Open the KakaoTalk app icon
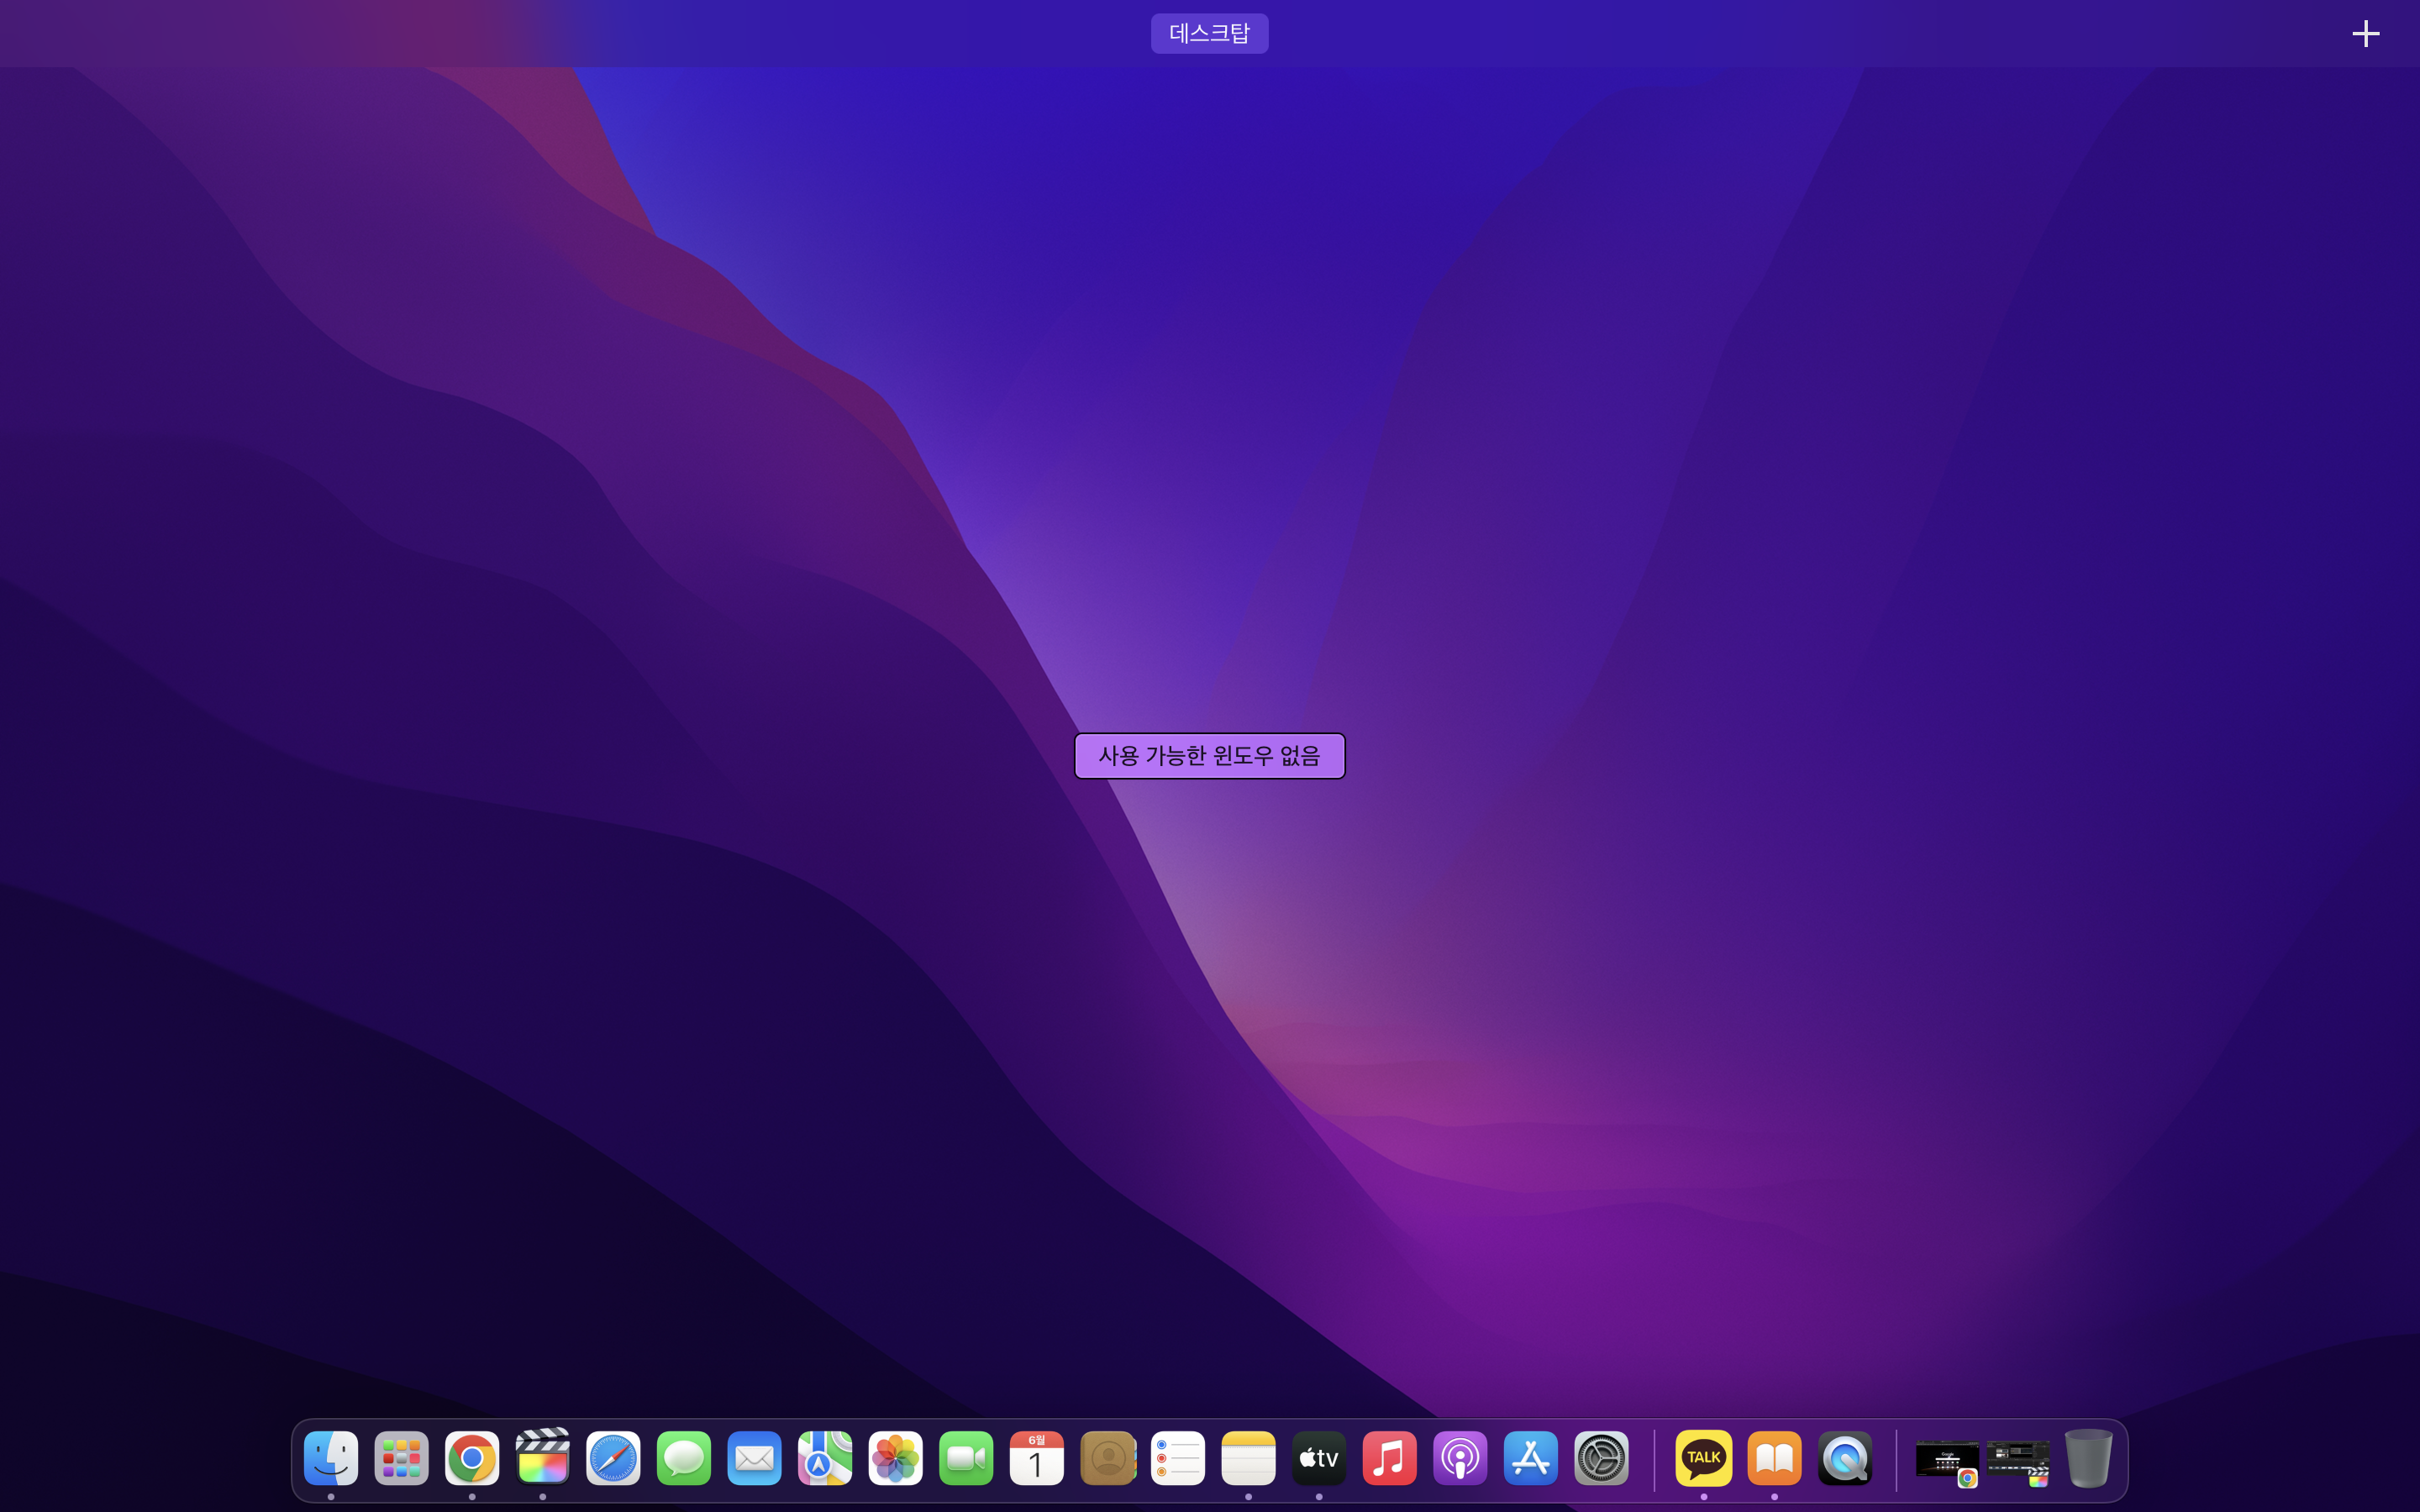This screenshot has width=2420, height=1512. [1703, 1458]
